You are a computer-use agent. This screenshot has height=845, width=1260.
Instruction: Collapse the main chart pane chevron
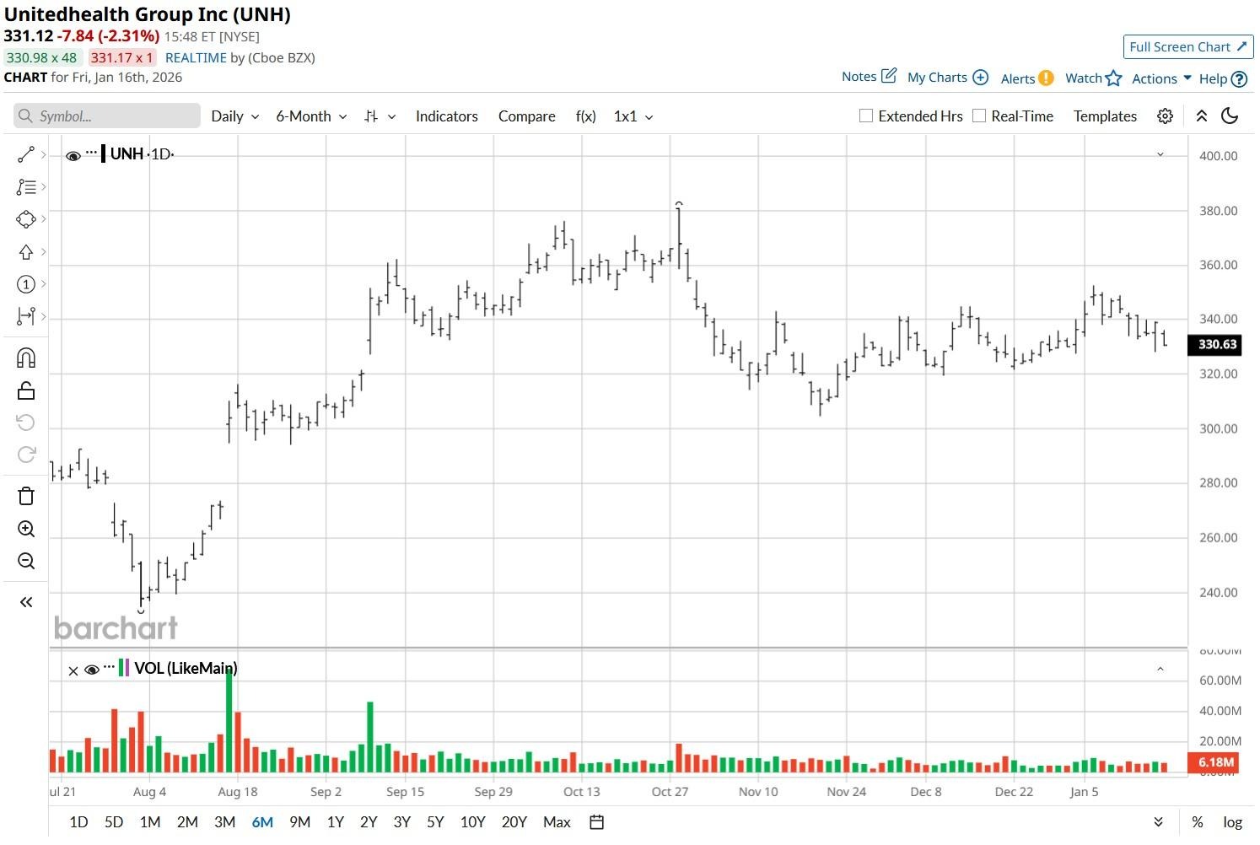coord(1160,154)
